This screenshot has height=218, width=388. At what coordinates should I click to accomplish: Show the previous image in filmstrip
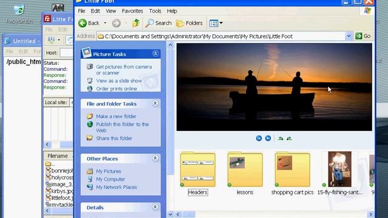coord(259,138)
